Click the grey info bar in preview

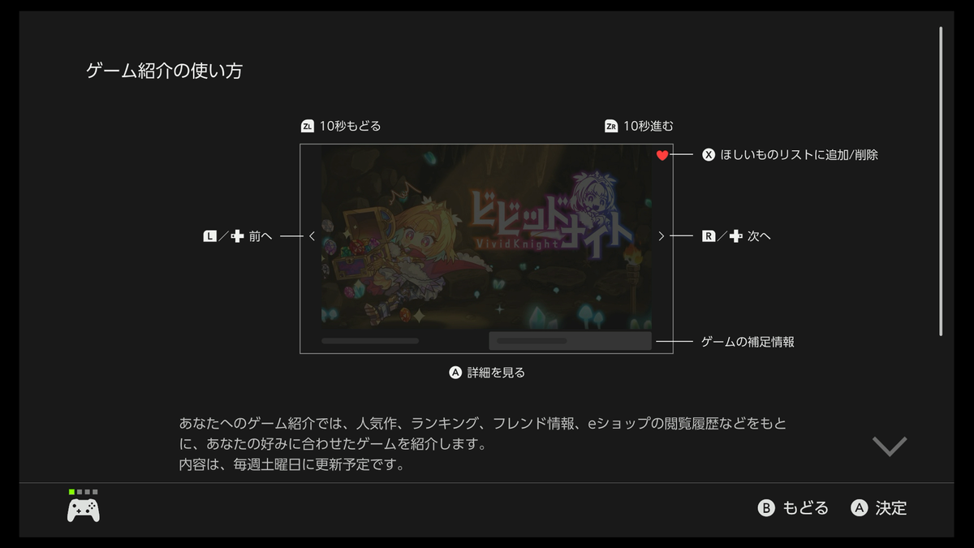coord(570,341)
